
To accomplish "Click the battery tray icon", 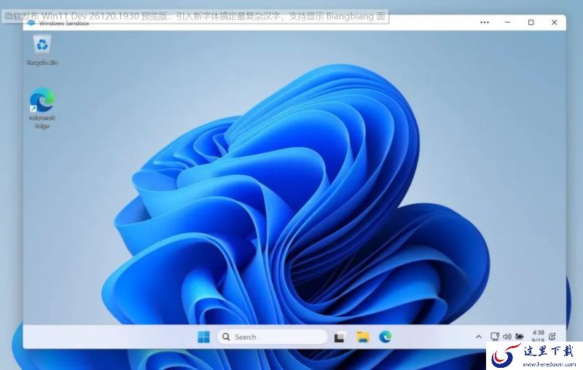I will click(520, 336).
